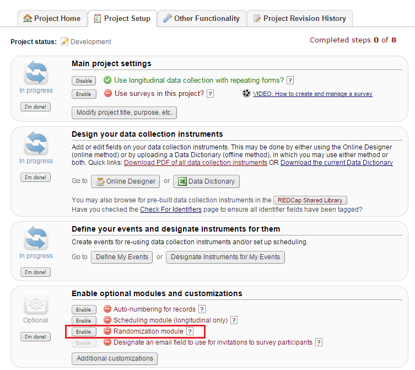Enable surveys in this project
Viewport: 415px width, 370px height.
84,94
